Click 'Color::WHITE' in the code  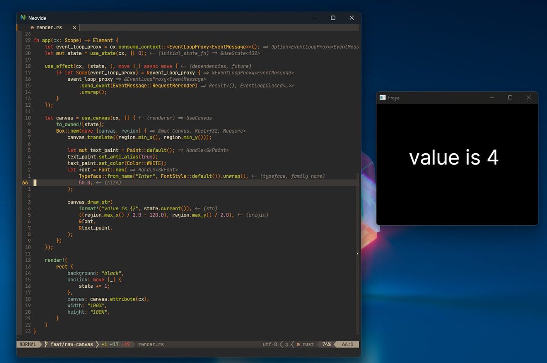(x=144, y=163)
